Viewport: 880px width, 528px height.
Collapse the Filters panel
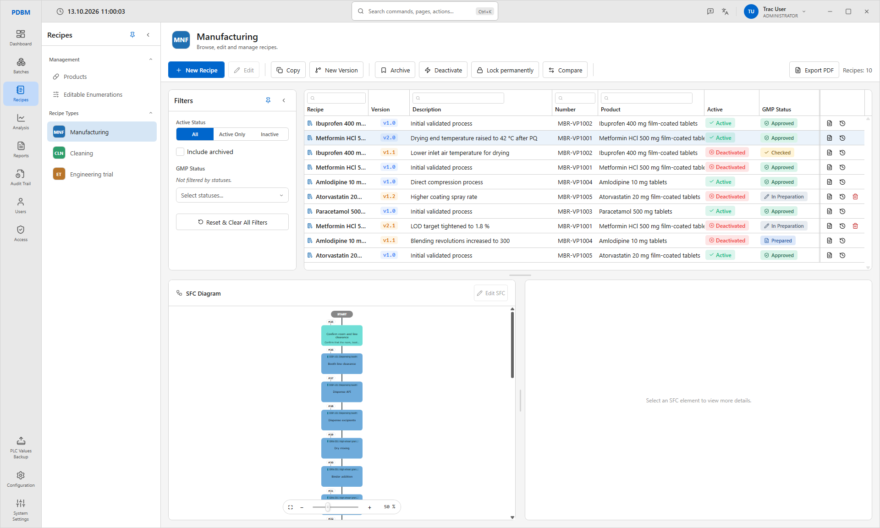(284, 100)
